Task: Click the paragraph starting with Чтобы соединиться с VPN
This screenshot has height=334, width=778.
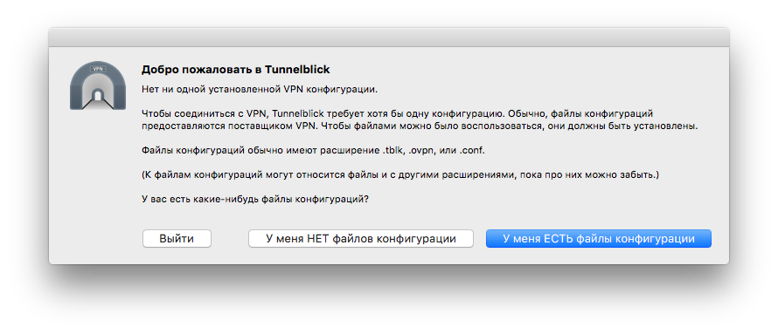Action: [420, 119]
